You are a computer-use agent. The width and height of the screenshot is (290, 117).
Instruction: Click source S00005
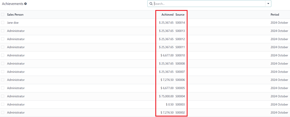pos(180,88)
